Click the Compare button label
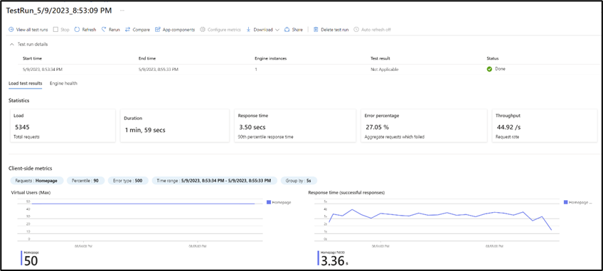 [x=141, y=30]
